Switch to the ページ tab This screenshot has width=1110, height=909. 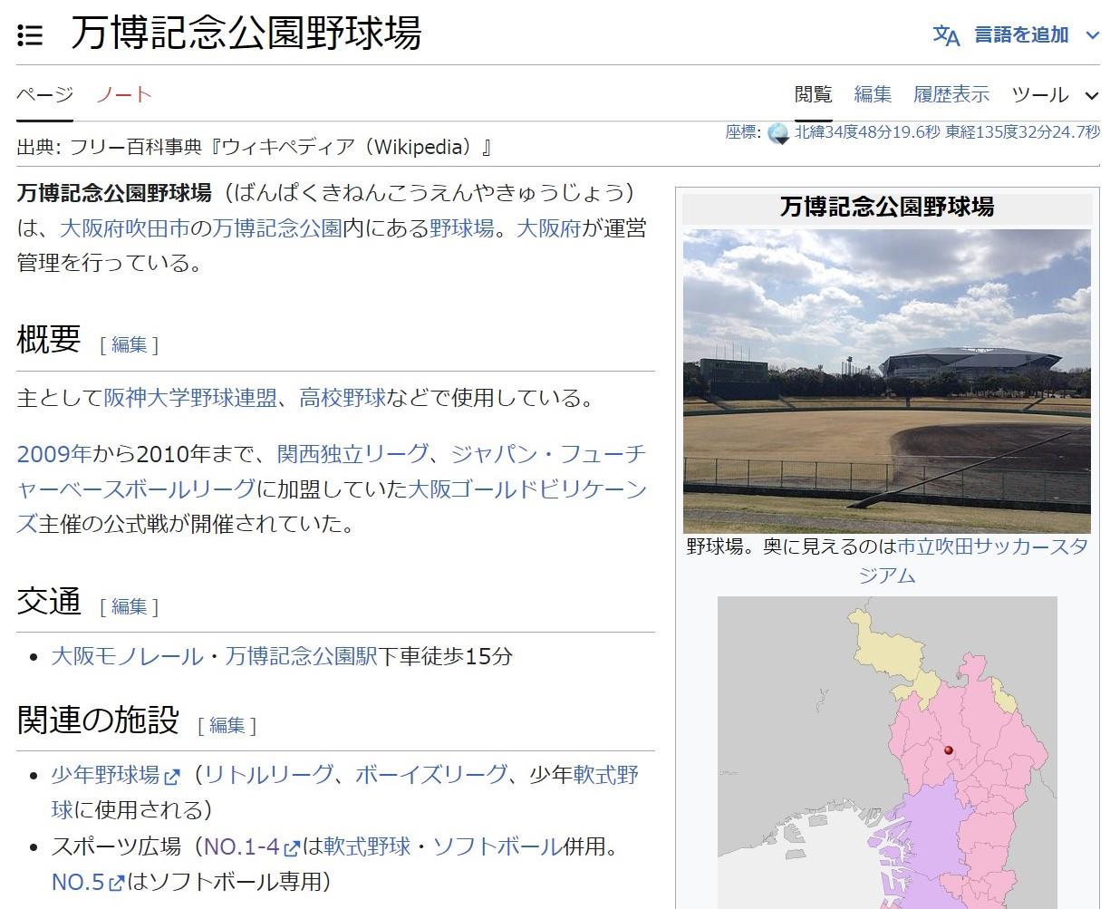pos(44,94)
